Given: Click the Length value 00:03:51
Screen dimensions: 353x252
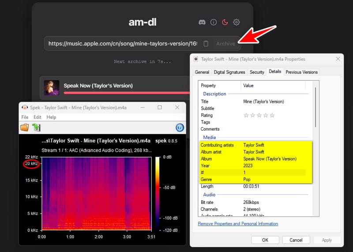Looking at the screenshot, I should click(251, 186).
